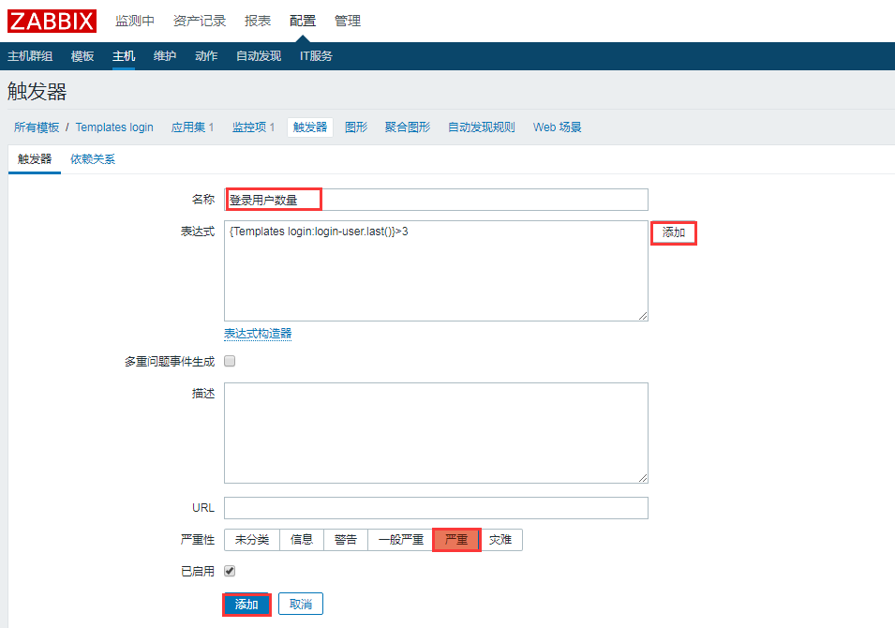Switch to the 依赖关系 tab

point(93,159)
